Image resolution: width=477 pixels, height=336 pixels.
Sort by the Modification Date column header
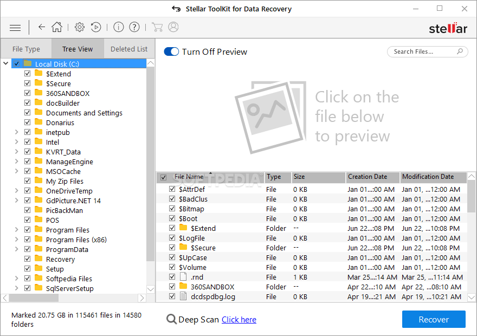pyautogui.click(x=433, y=177)
